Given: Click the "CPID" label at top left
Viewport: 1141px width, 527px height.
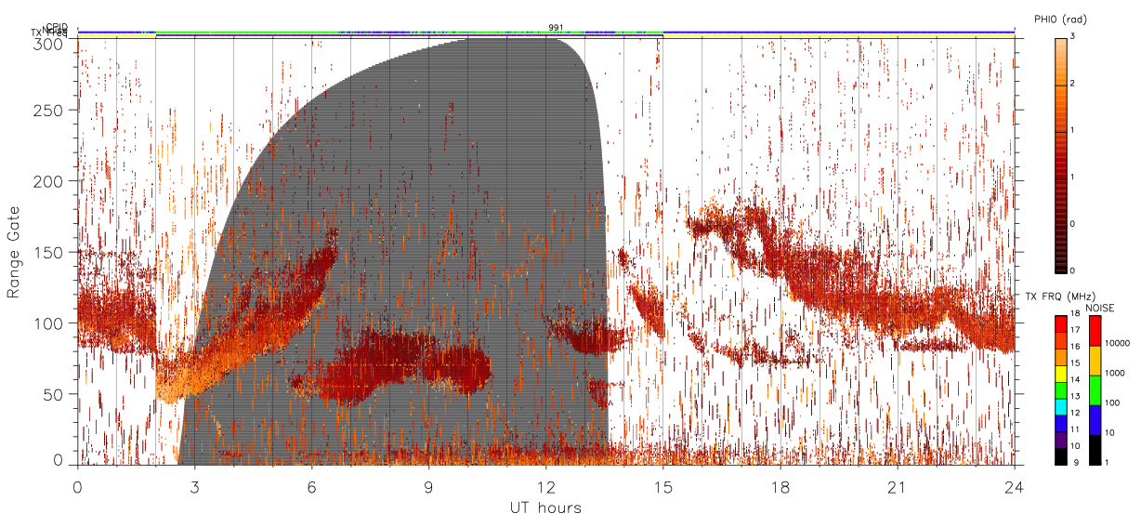Looking at the screenshot, I should pyautogui.click(x=57, y=27).
